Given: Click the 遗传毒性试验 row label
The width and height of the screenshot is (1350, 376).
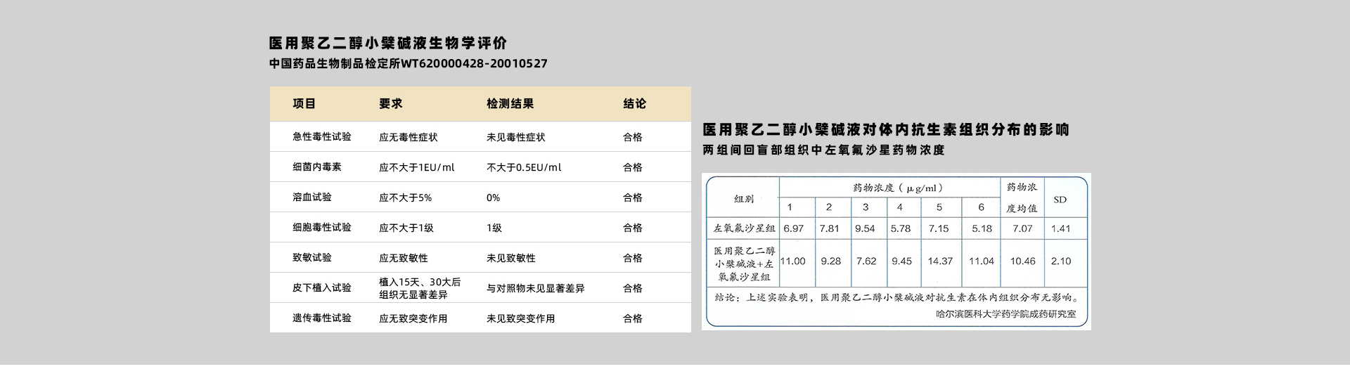Looking at the screenshot, I should (321, 318).
